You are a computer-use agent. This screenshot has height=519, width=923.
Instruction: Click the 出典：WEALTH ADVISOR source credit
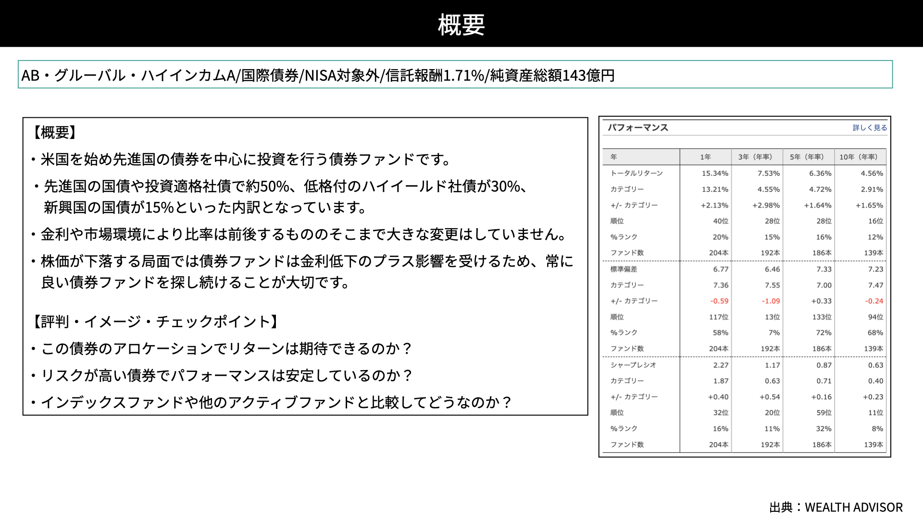tap(836, 507)
